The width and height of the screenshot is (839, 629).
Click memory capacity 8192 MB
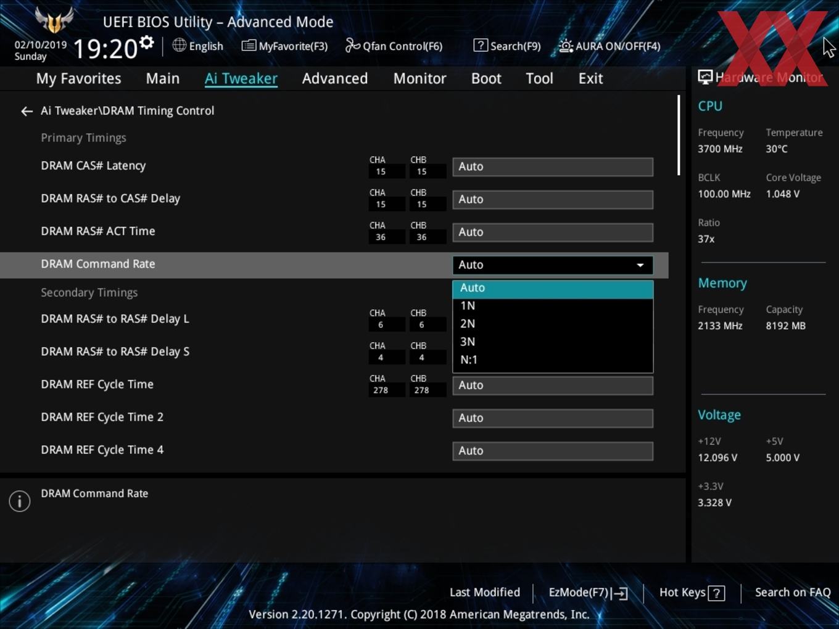coord(786,326)
